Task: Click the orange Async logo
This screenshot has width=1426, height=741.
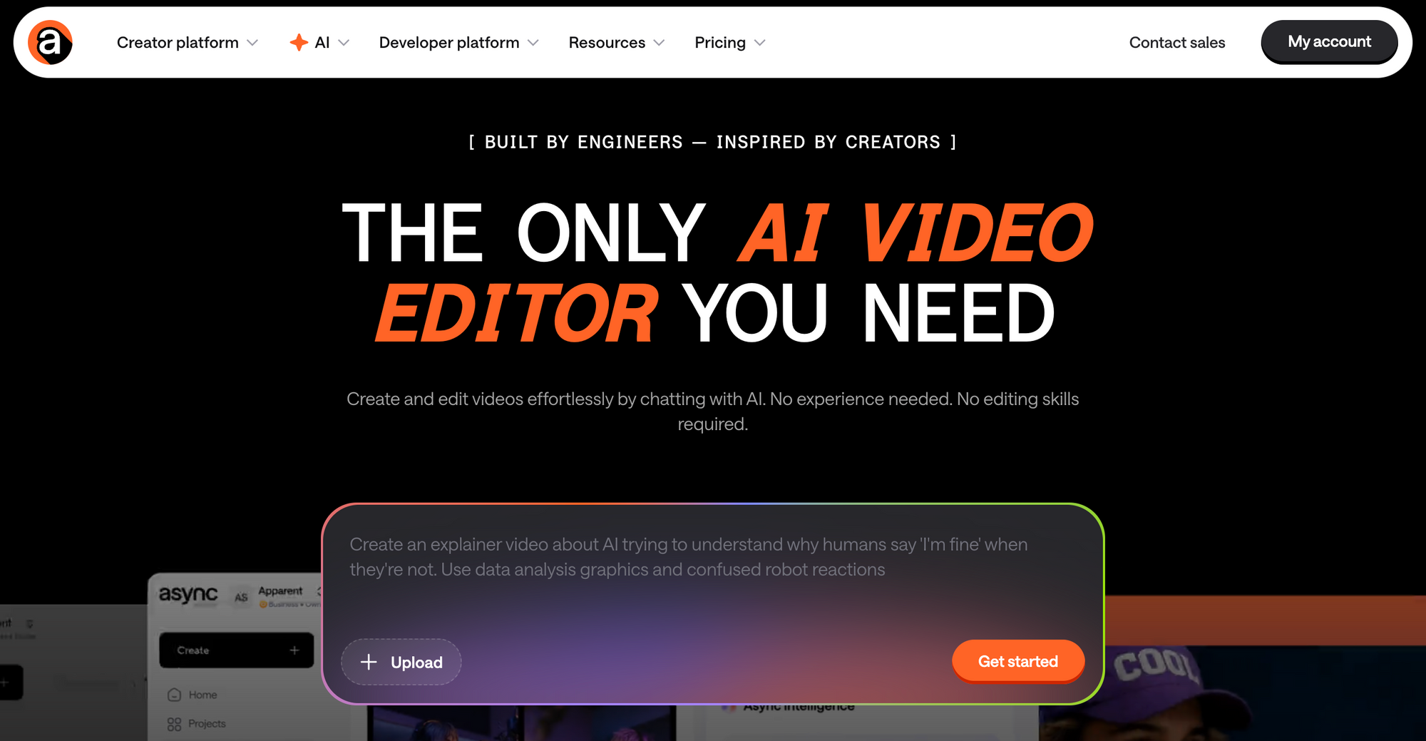Action: 50,43
